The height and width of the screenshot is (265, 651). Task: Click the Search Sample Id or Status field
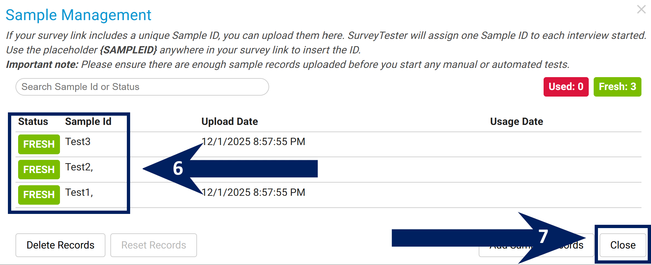(142, 87)
